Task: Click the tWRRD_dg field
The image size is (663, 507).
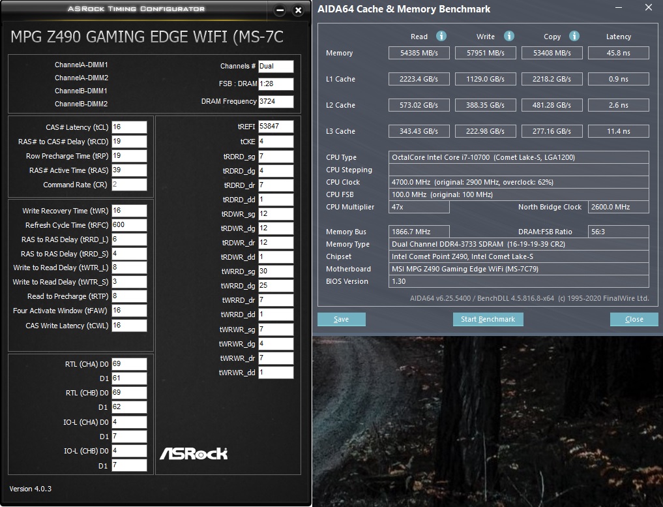Action: click(x=276, y=286)
